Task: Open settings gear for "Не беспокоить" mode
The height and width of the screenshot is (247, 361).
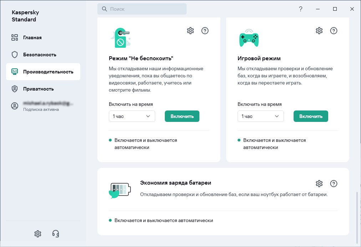Action: 190,31
